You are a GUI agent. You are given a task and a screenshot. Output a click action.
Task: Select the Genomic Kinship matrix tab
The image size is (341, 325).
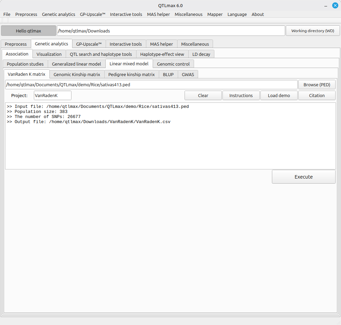(77, 74)
